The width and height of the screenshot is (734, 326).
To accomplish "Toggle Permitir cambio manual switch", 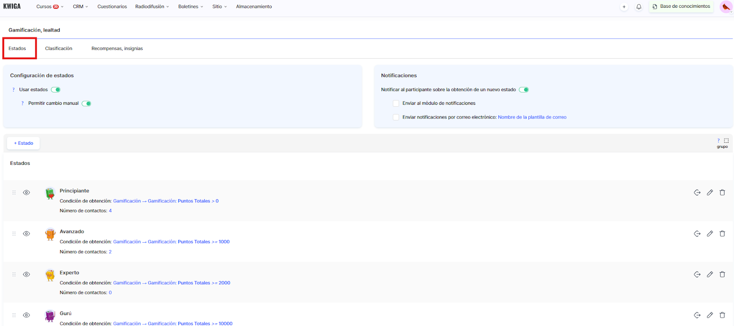I will [86, 103].
